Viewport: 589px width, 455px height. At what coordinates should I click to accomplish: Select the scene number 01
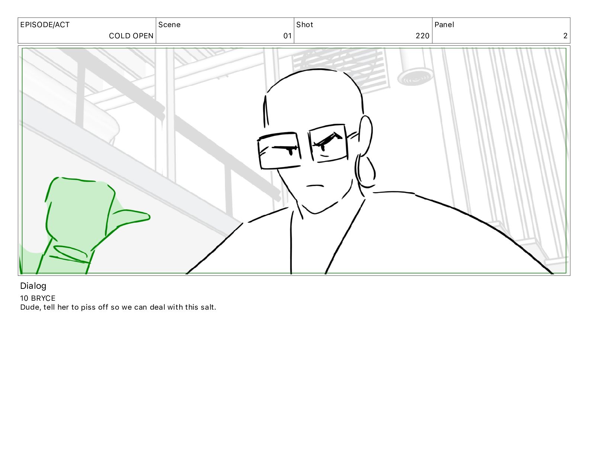point(287,36)
